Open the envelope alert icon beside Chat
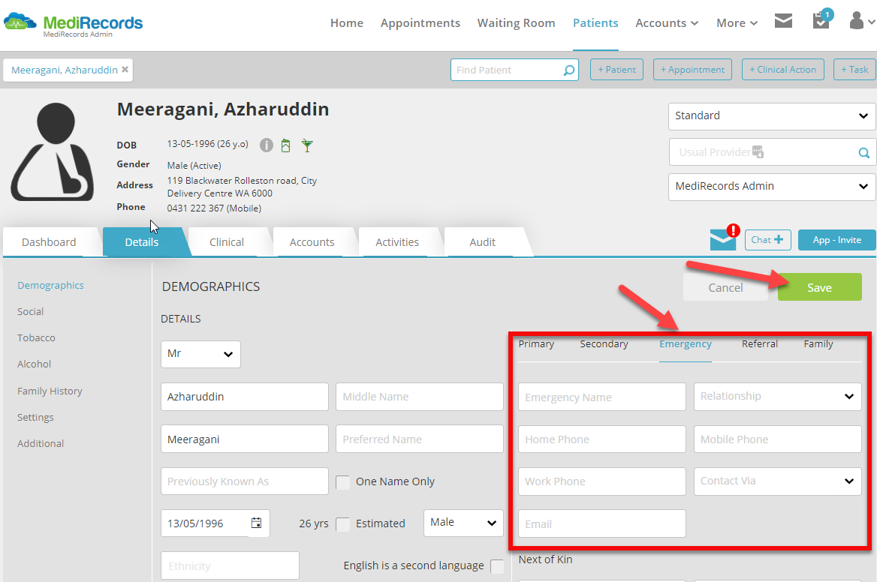Screen dimensions: 877x582 coord(724,239)
